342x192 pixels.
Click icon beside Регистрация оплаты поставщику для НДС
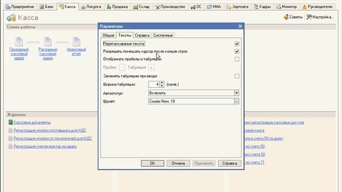point(11,130)
